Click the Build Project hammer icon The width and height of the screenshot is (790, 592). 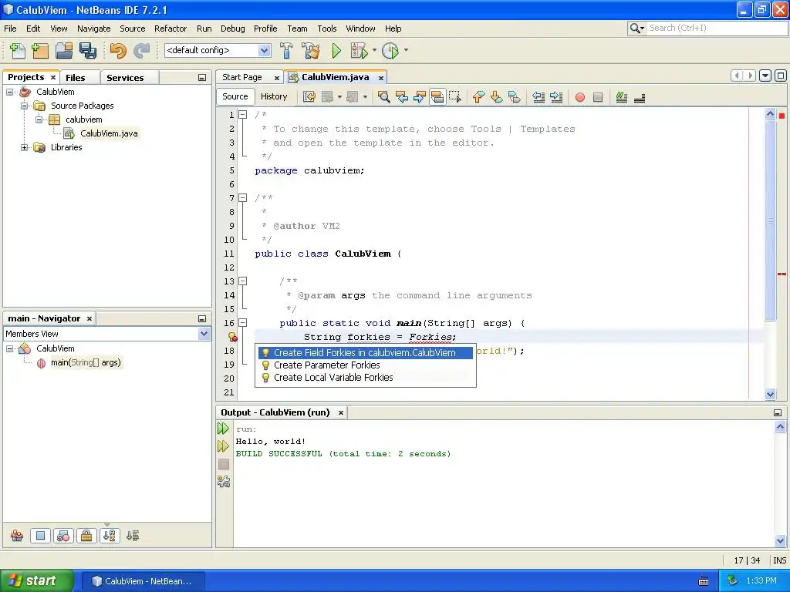(286, 50)
